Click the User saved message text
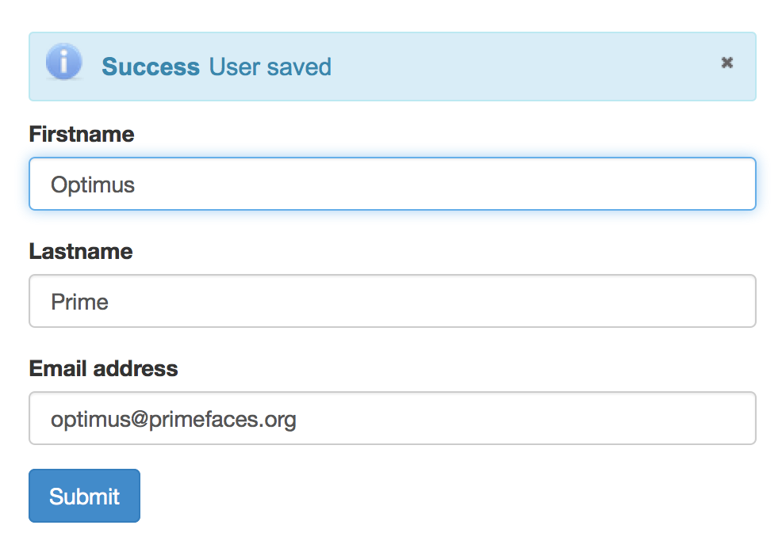The width and height of the screenshot is (782, 548). pos(270,67)
